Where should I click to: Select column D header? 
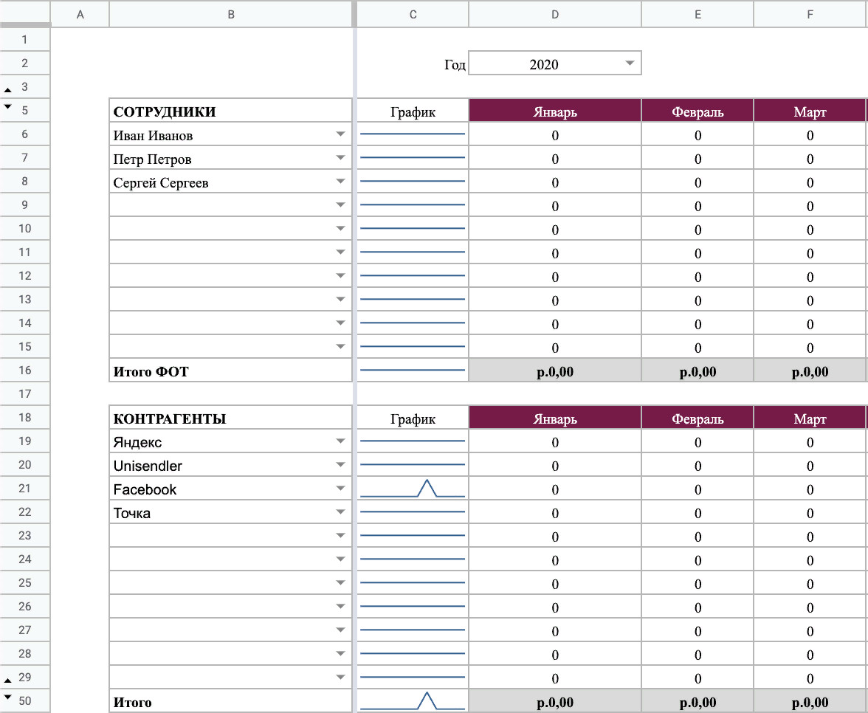tap(555, 15)
